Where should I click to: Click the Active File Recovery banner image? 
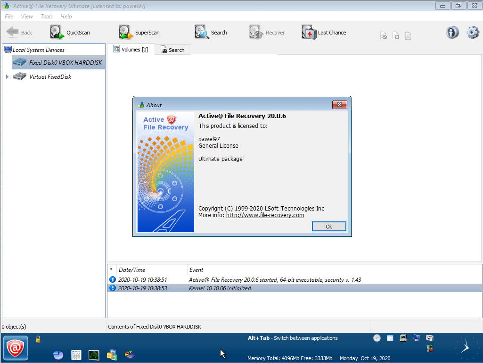click(166, 172)
